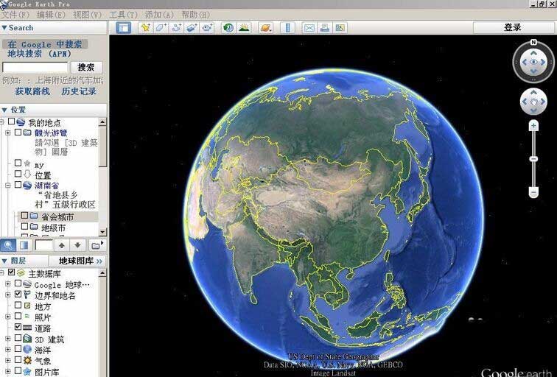Click the zoom slider plus button
The height and width of the screenshot is (377, 557).
pos(533,126)
